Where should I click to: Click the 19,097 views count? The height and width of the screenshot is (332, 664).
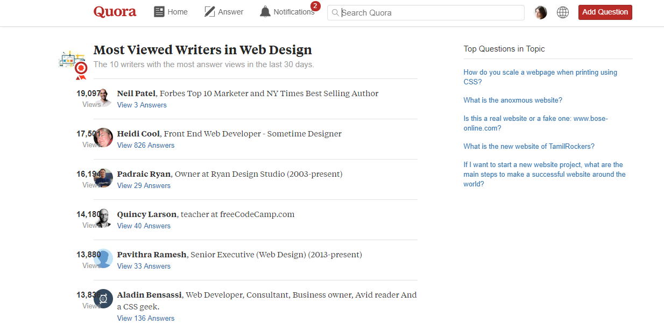click(x=88, y=93)
